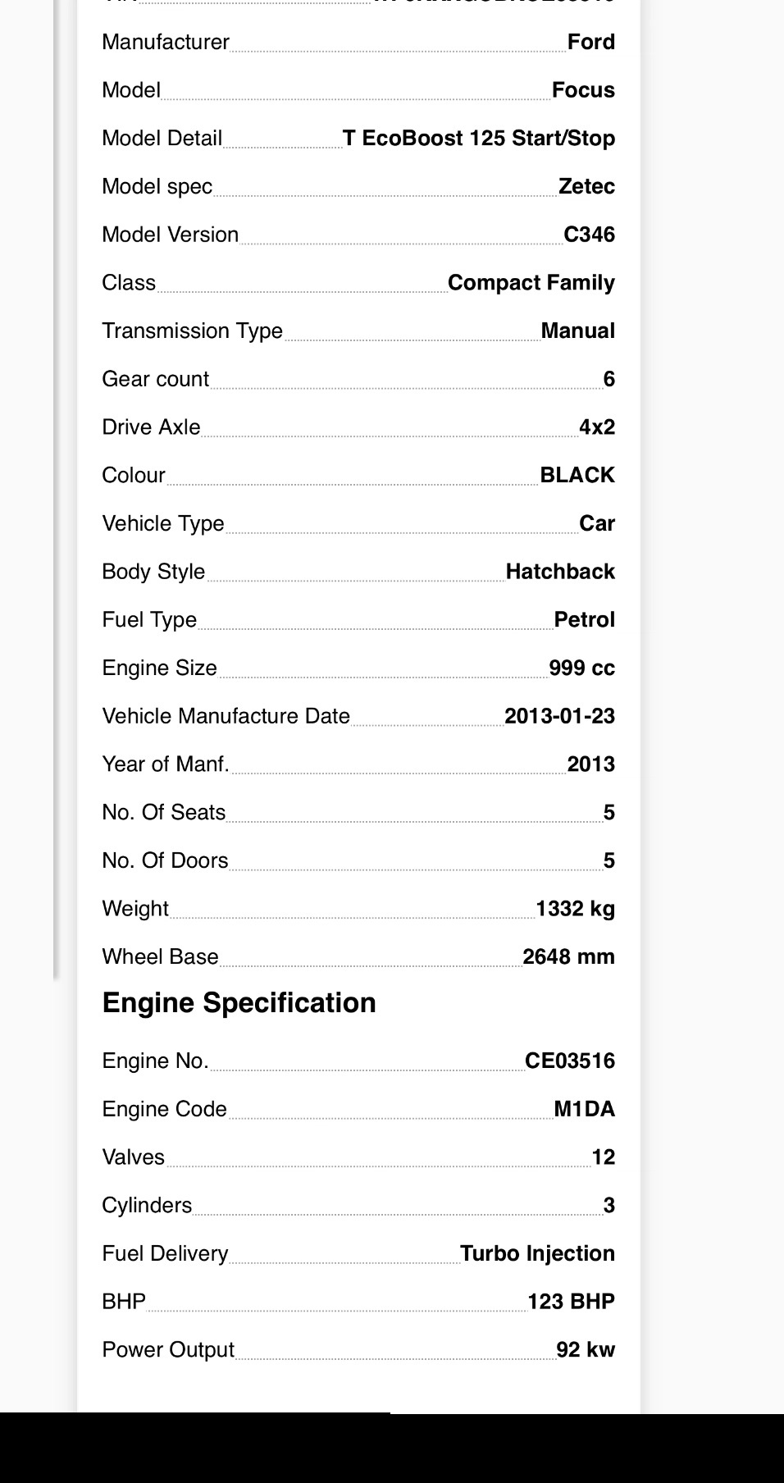Click the M1DA engine code
This screenshot has width=784, height=1483.
pyautogui.click(x=584, y=1110)
